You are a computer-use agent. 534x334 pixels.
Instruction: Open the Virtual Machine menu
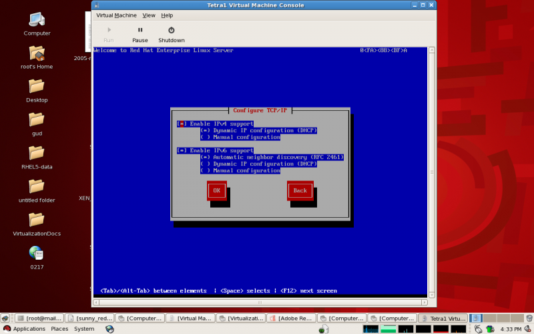point(116,15)
